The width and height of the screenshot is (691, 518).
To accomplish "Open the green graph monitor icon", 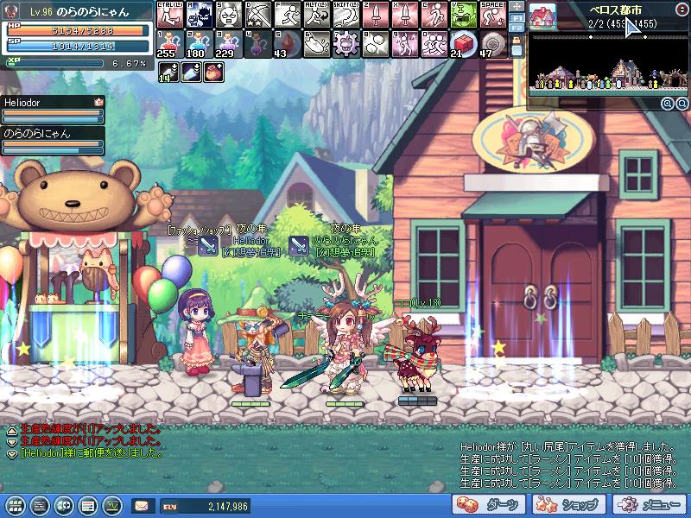I will 112,506.
